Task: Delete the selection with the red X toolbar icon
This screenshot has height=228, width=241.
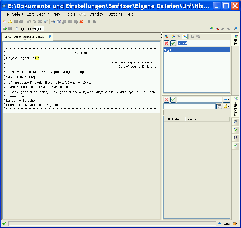Action: click(81, 22)
